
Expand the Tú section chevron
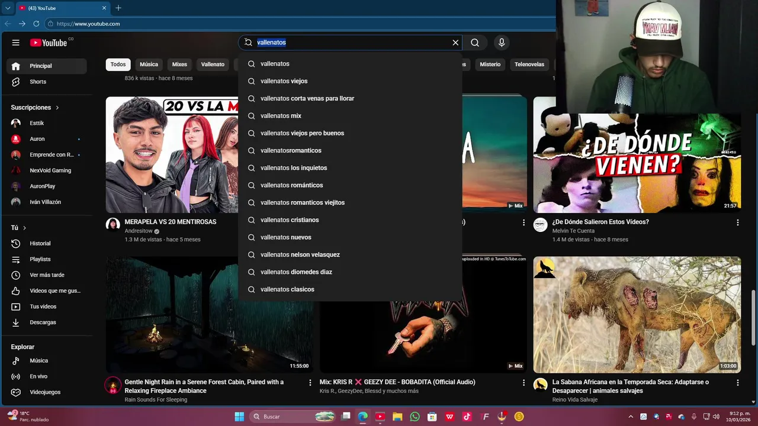click(24, 228)
